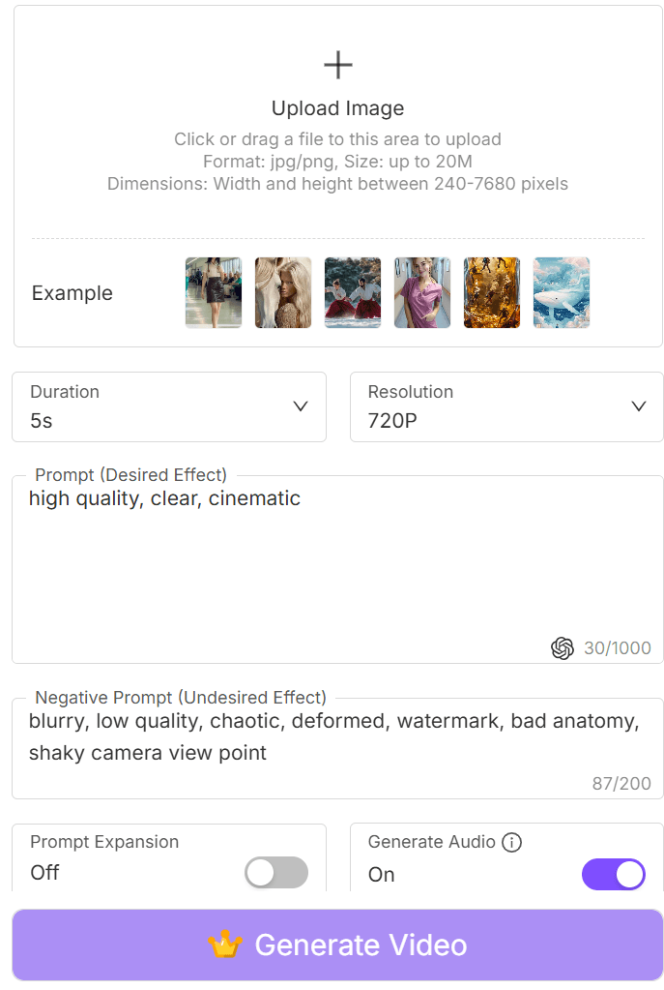This screenshot has height=990, width=664.
Task: Open the Duration dropdown
Action: pos(169,406)
